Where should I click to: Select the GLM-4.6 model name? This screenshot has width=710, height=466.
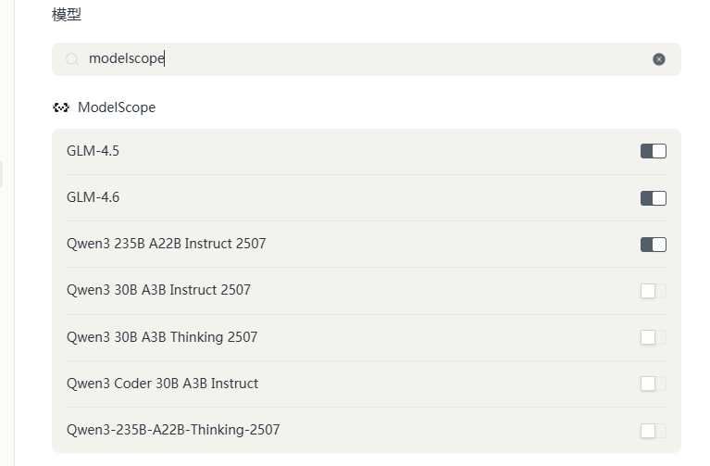click(93, 197)
